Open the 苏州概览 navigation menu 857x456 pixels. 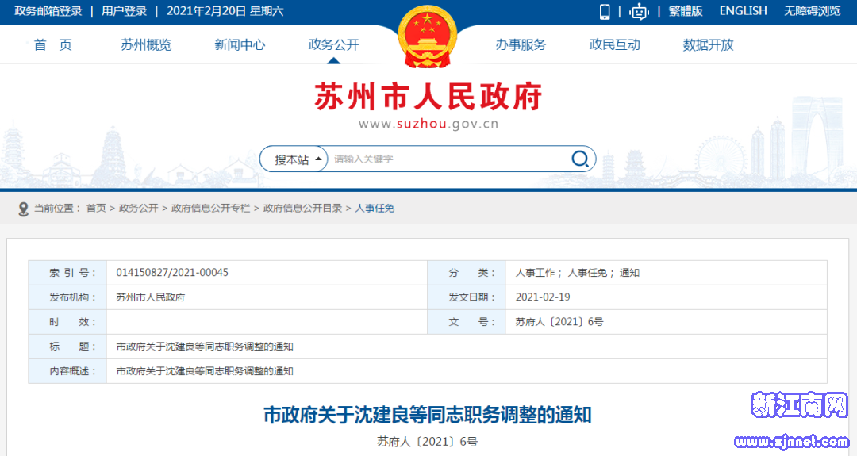coord(146,45)
